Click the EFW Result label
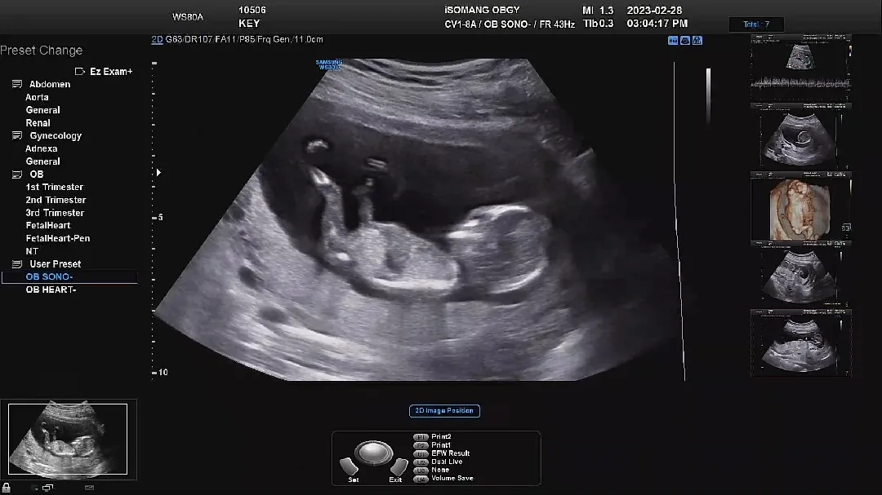Viewport: 882px width, 495px height. coord(451,453)
